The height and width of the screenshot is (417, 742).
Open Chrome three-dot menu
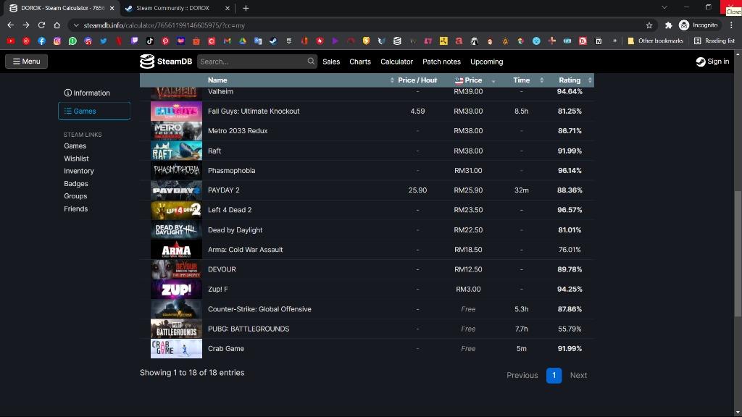tap(731, 25)
